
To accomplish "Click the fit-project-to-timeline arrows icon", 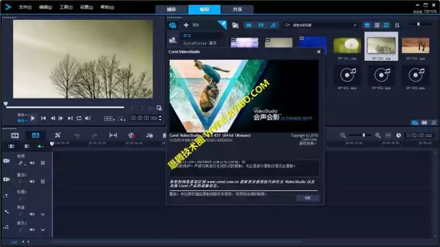I will click(113, 136).
